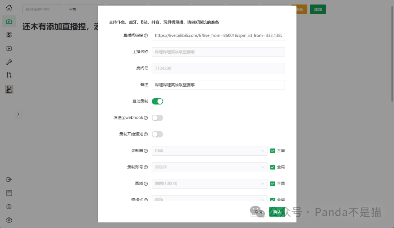Viewport: 394px width, 228px height.
Task: Open the 录制器 dropdown set to 自动
Action: coord(209,151)
